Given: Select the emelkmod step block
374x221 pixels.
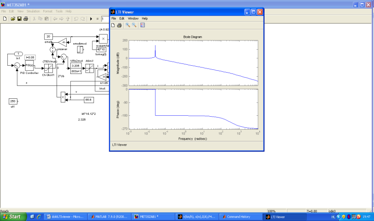Looking at the screenshot, I should click(80, 50).
